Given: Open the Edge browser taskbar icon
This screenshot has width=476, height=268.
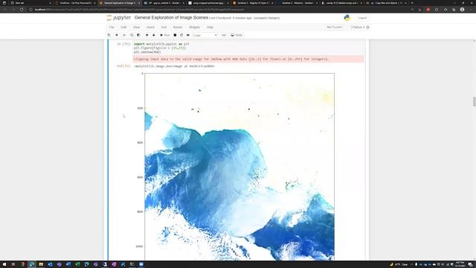Looking at the screenshot, I should pos(32,264).
